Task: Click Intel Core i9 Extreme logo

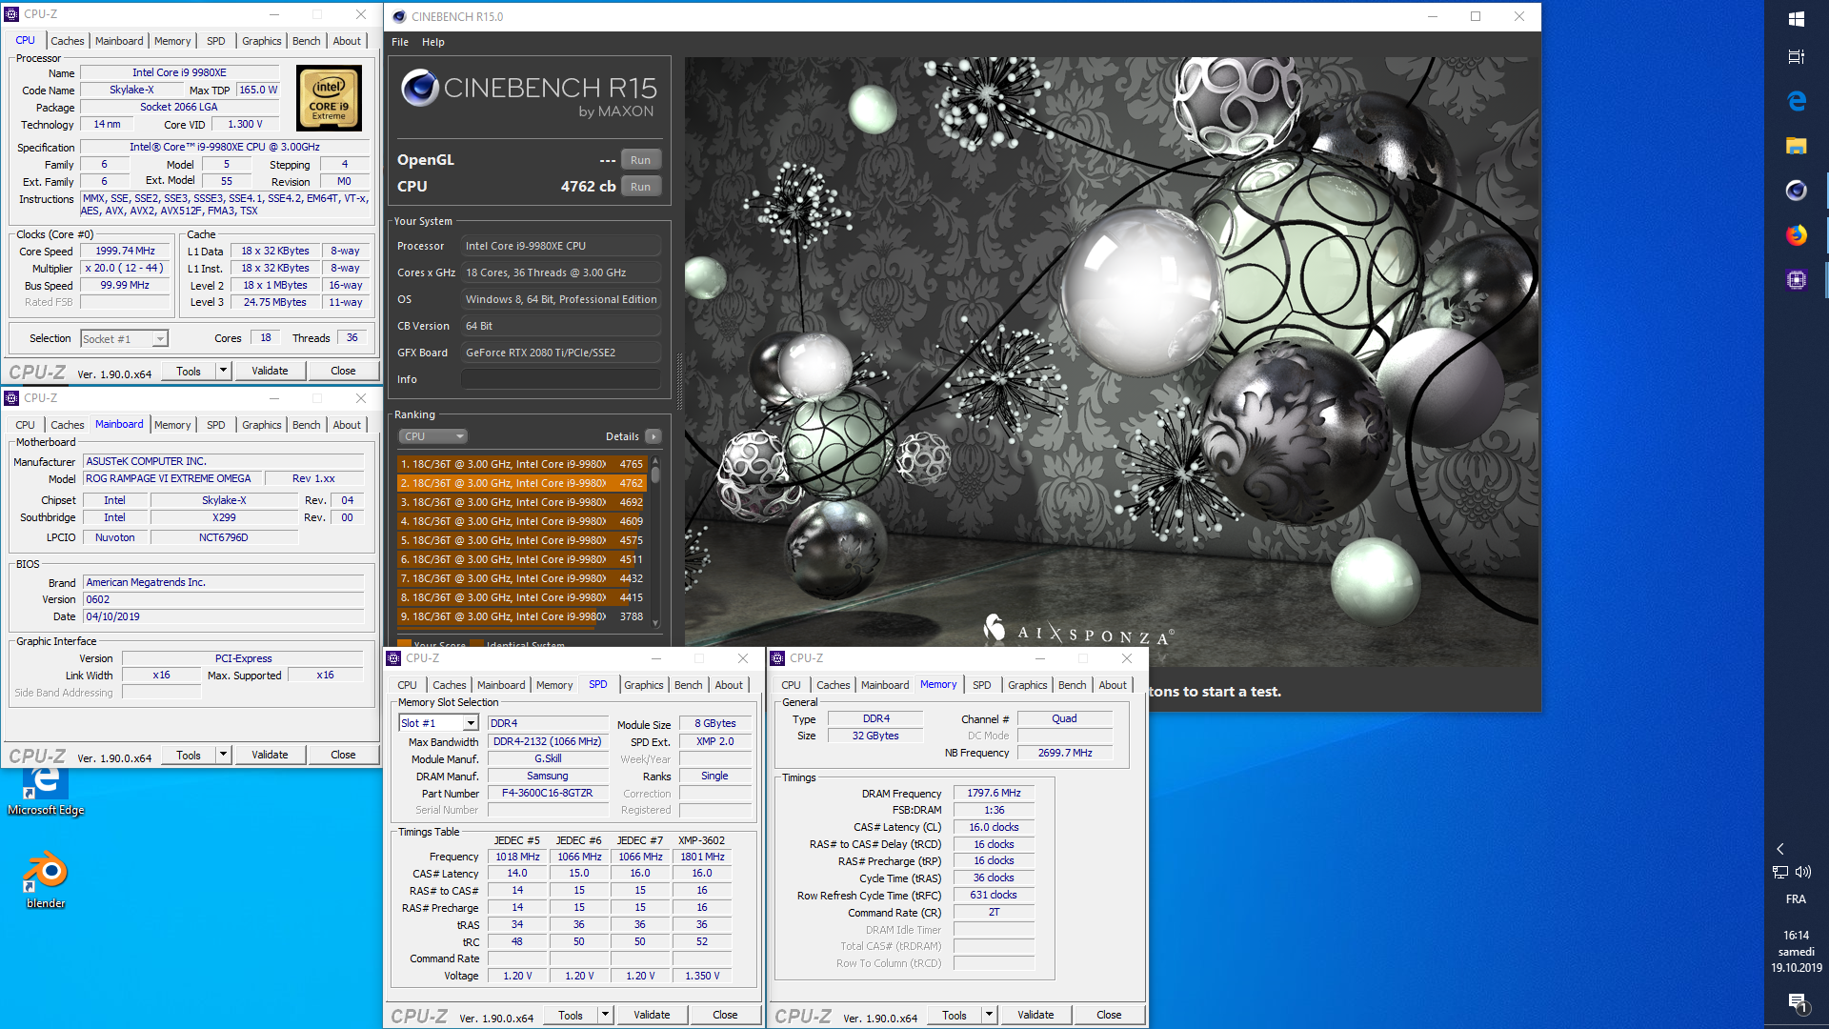Action: (x=329, y=98)
